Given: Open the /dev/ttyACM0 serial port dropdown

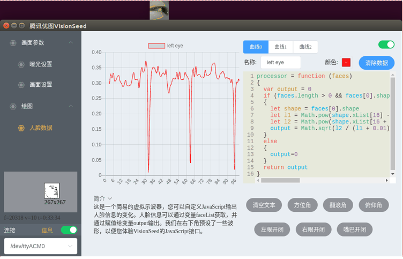Looking at the screenshot, I should click(x=41, y=247).
